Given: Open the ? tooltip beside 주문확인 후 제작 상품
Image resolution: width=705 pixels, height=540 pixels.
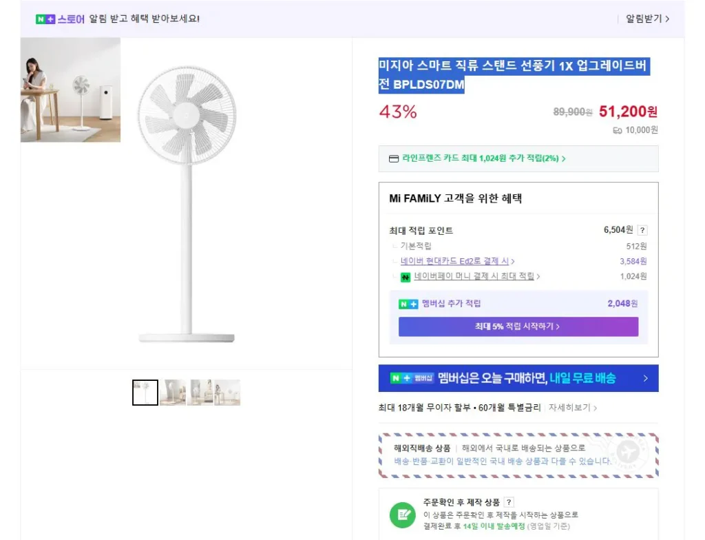Looking at the screenshot, I should coord(507,501).
